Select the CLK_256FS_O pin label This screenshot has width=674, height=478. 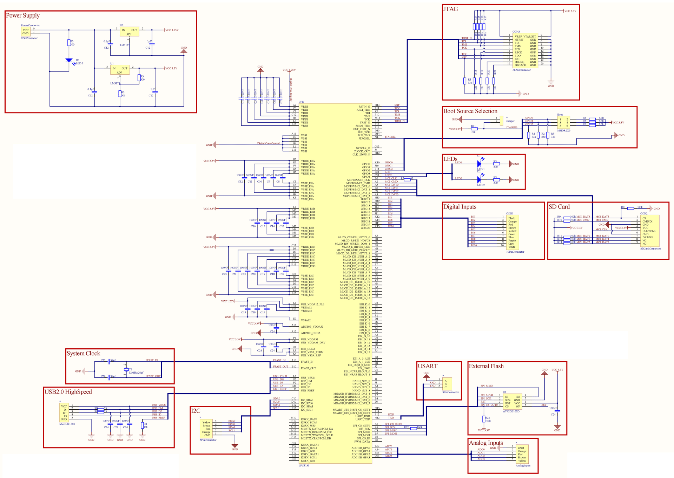[361, 155]
